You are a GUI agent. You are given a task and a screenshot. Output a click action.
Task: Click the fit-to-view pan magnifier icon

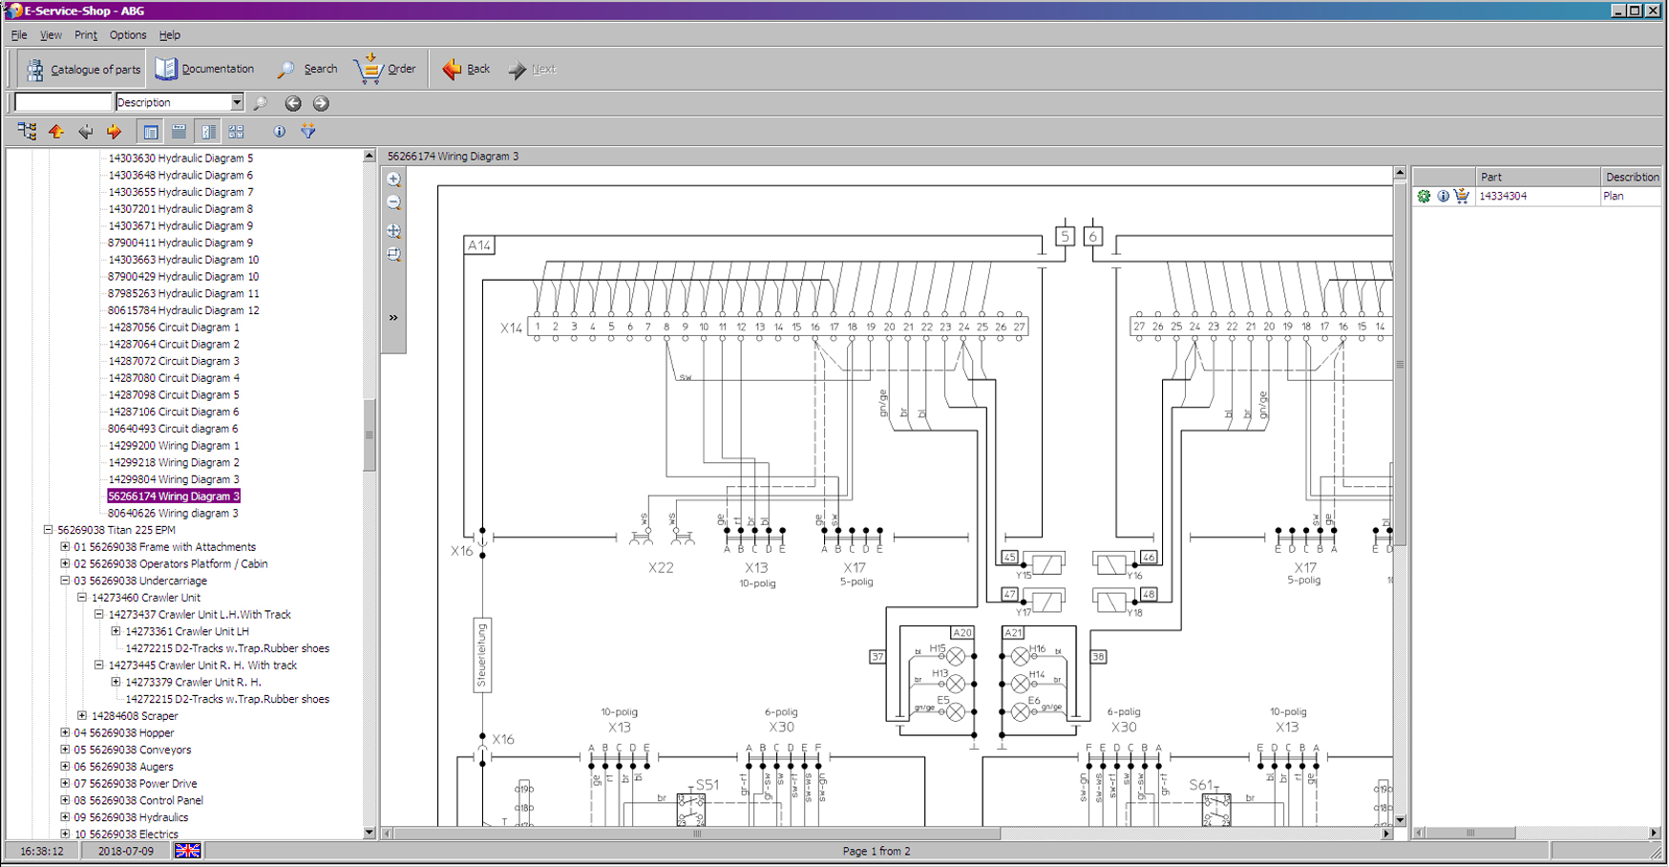coord(393,231)
